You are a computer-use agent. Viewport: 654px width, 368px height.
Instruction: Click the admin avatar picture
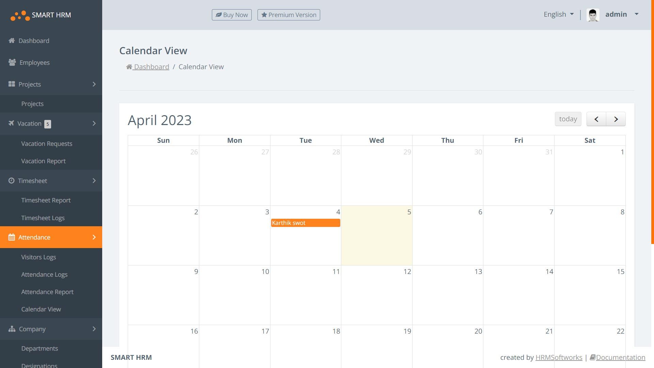(593, 15)
